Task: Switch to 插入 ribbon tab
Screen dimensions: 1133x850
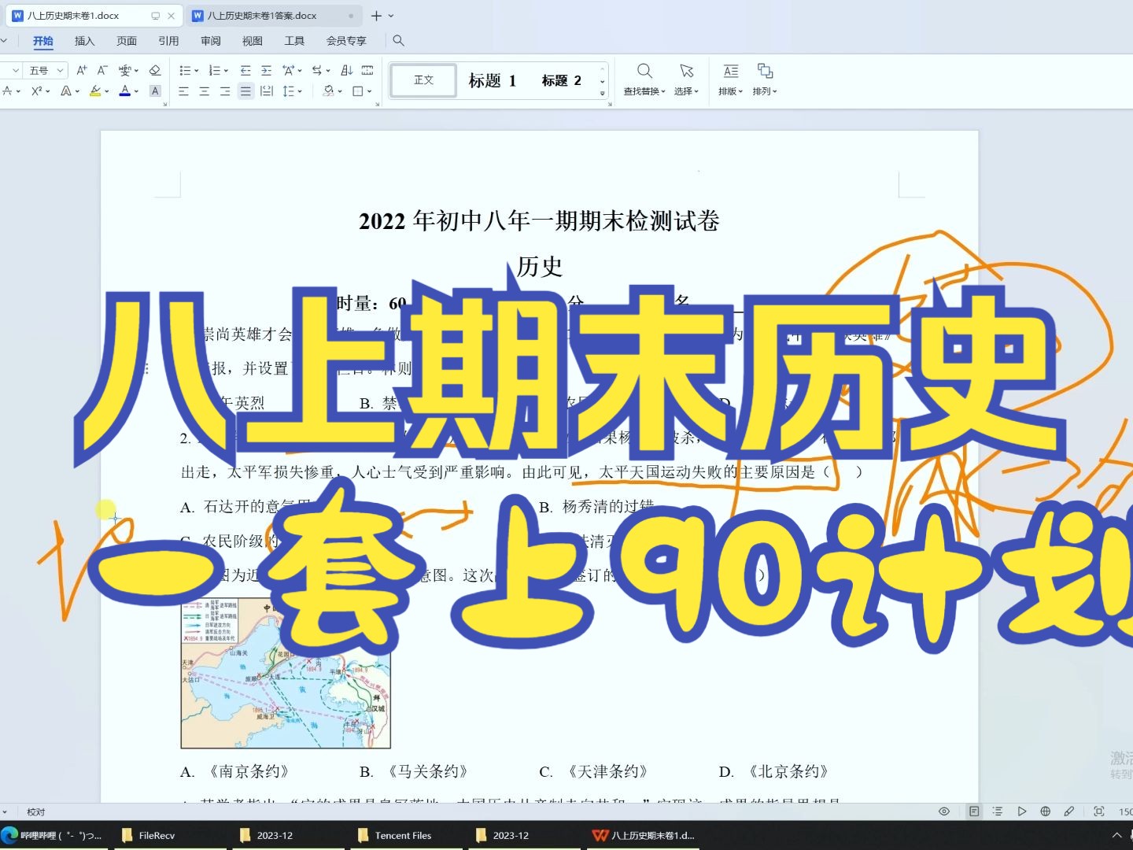Action: [x=84, y=41]
